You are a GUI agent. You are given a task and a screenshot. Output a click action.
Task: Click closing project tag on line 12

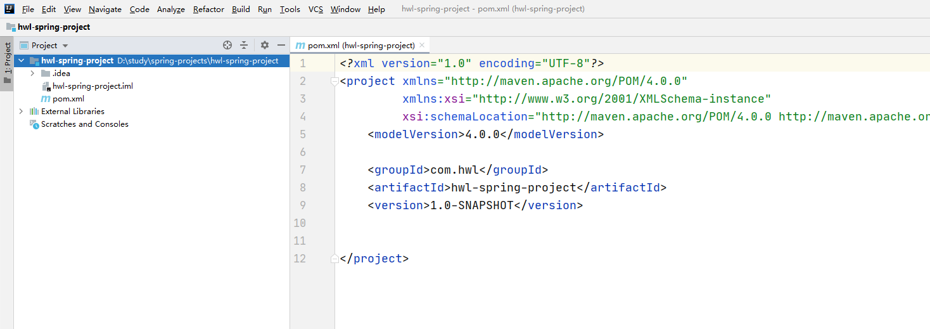pyautogui.click(x=374, y=259)
